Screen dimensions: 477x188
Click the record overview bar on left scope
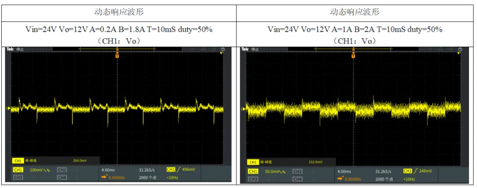pyautogui.click(x=117, y=49)
